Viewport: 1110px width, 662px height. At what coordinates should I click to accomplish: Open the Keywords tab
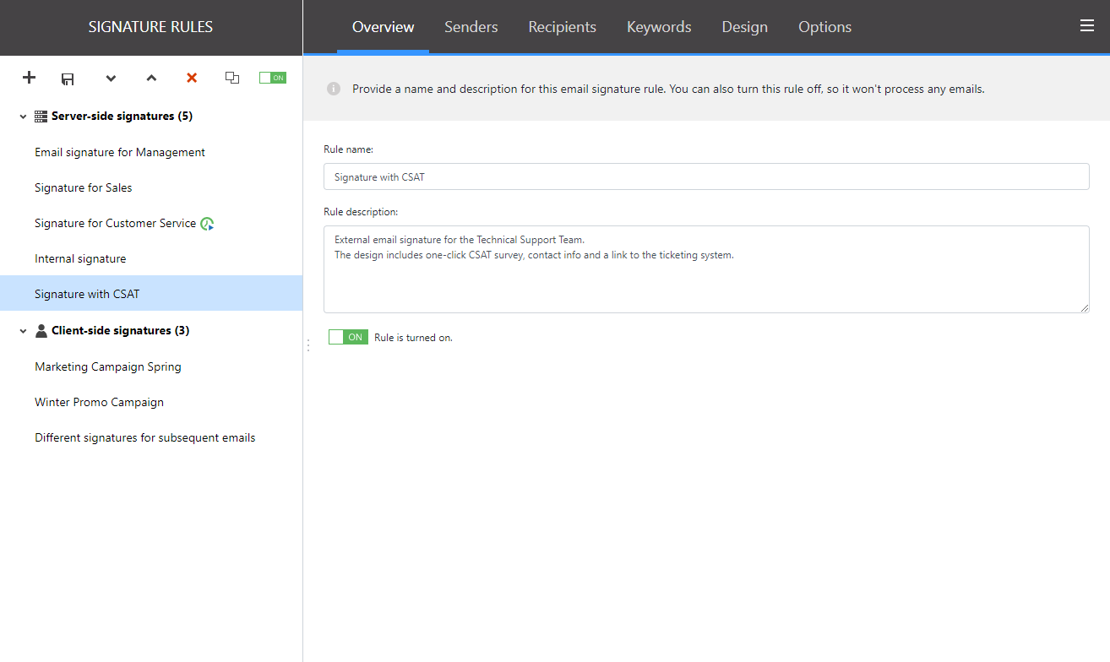[659, 26]
